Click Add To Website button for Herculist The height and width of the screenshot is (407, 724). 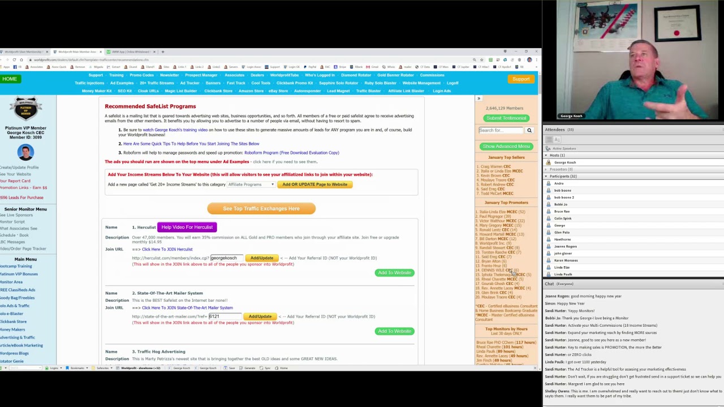tap(395, 273)
